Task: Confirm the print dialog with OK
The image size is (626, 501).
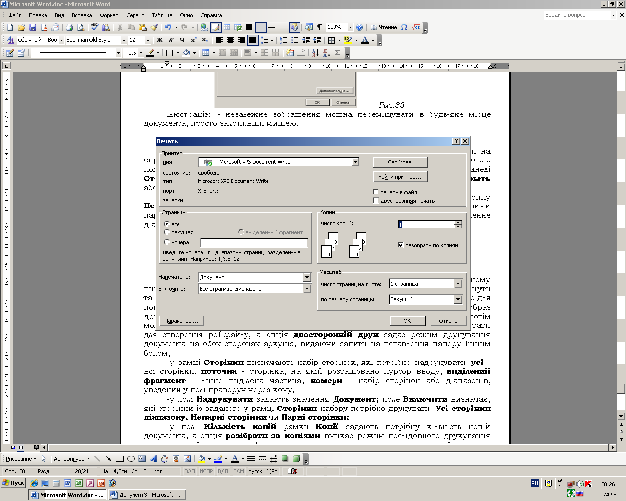Action: (x=407, y=321)
